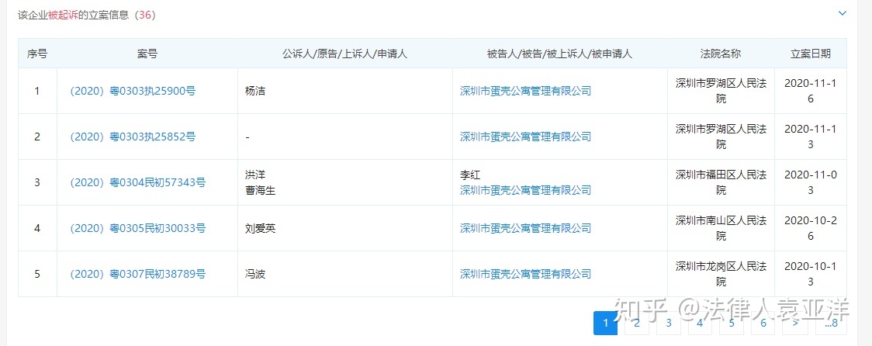The width and height of the screenshot is (872, 346).
Task: Open case (2020)粤0305民初30033号
Action: (x=137, y=228)
